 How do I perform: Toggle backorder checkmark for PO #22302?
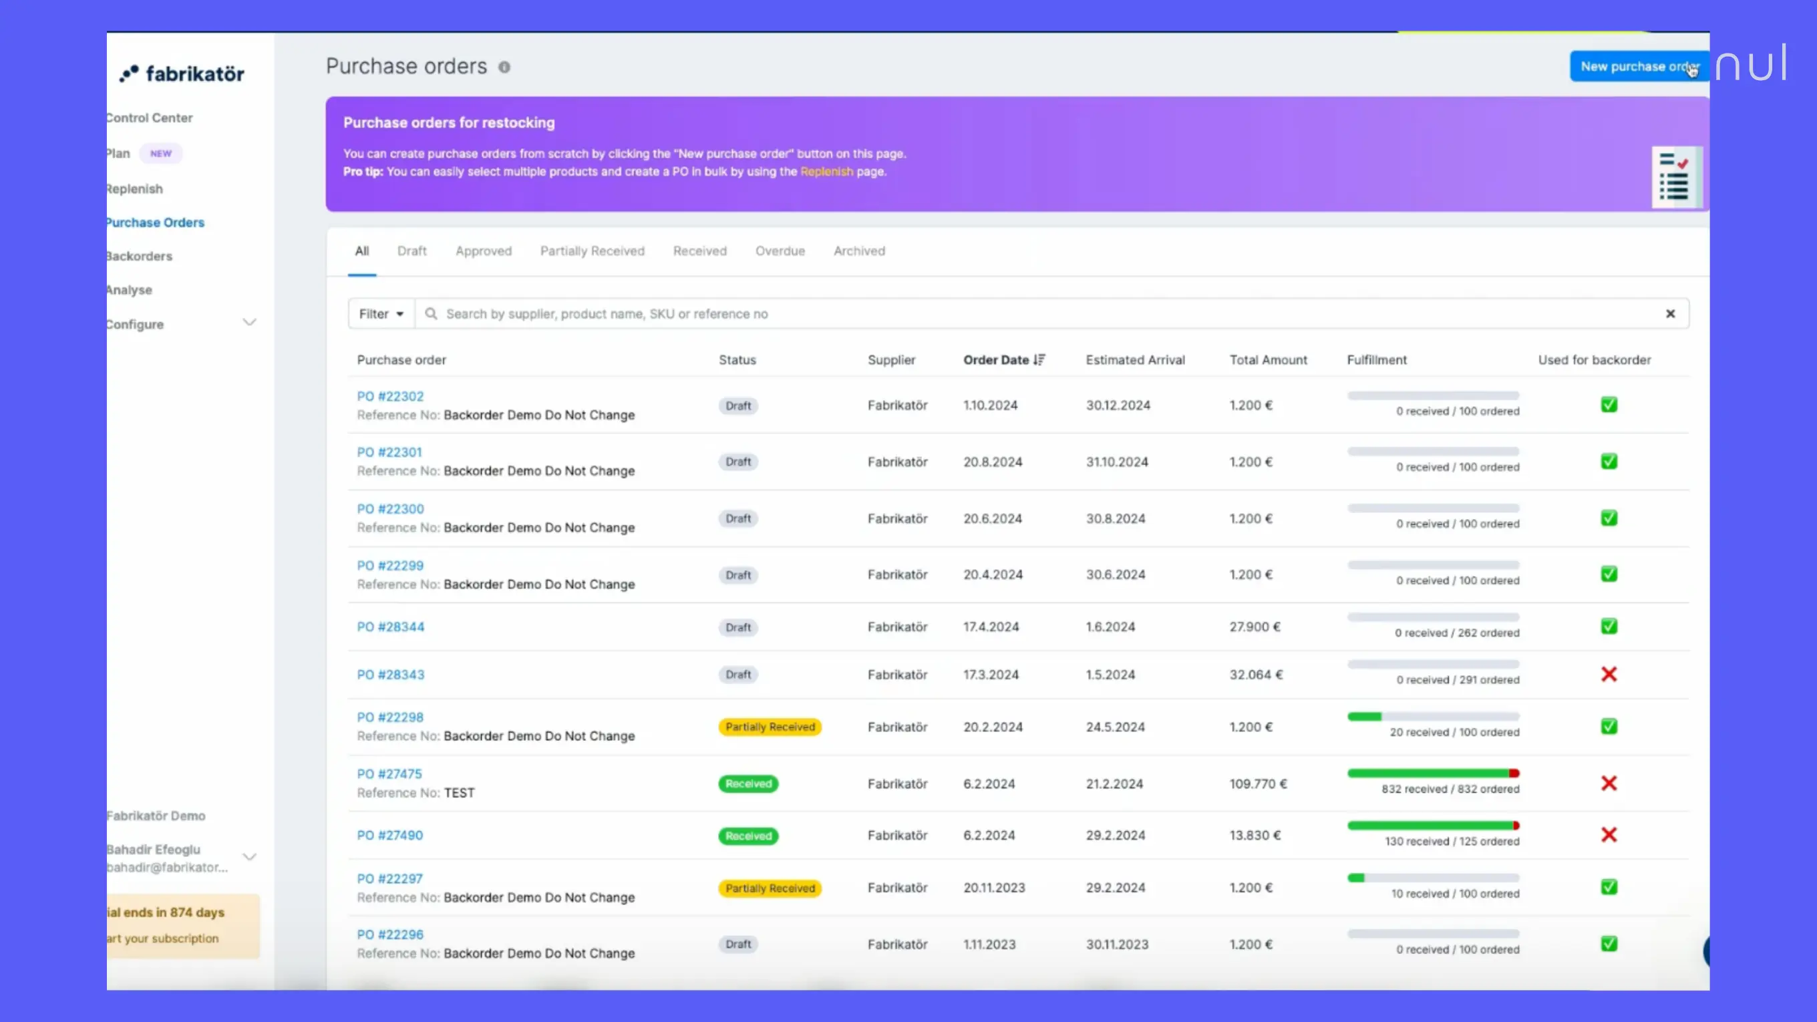click(1609, 405)
